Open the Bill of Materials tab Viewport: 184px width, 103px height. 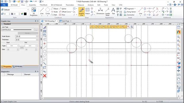[56, 5]
